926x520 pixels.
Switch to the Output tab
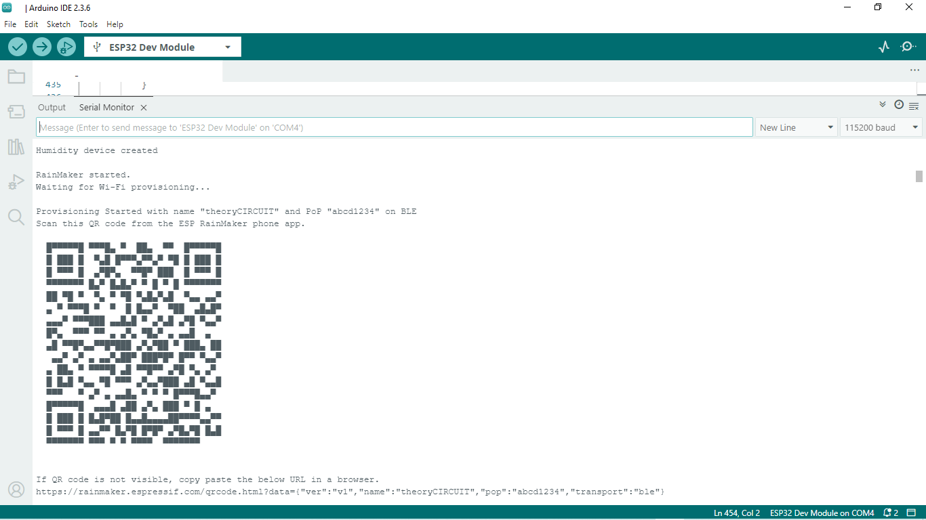pyautogui.click(x=52, y=108)
